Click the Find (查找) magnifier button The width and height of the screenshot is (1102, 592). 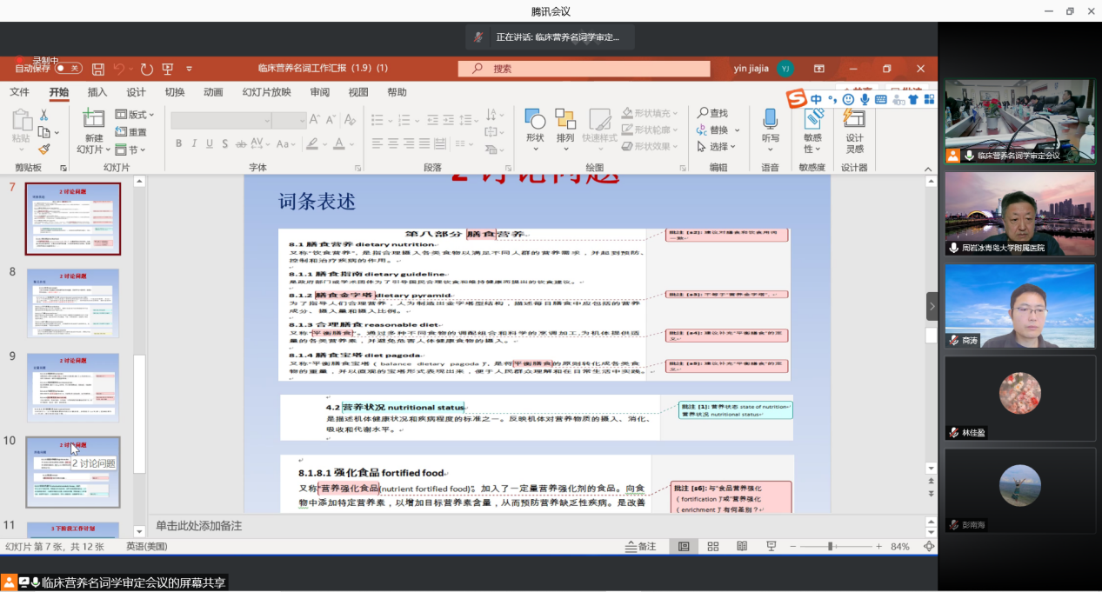712,113
